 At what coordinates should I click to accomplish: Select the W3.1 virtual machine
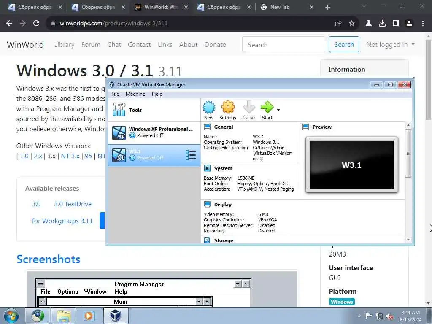click(x=154, y=155)
